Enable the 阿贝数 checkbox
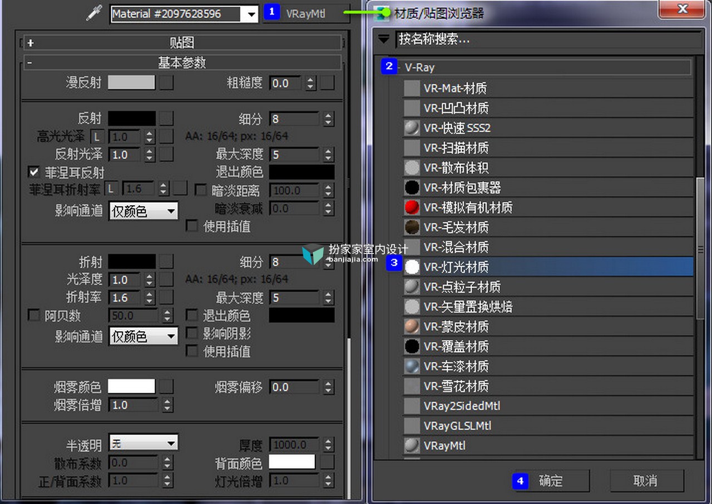 click(33, 316)
